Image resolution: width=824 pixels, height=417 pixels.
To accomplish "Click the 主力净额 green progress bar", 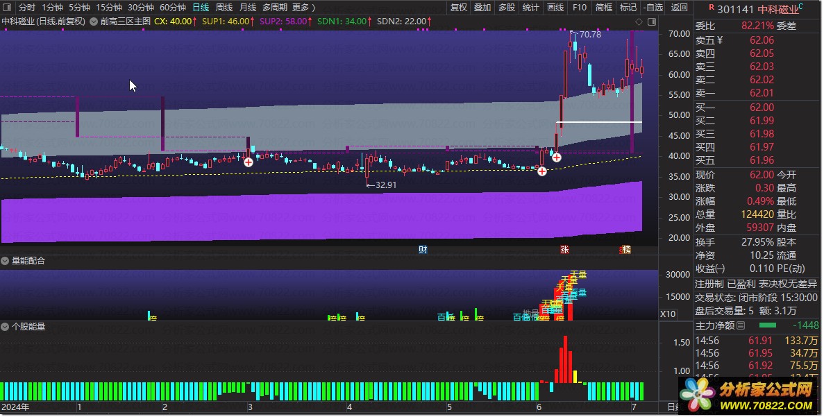I will click(768, 325).
